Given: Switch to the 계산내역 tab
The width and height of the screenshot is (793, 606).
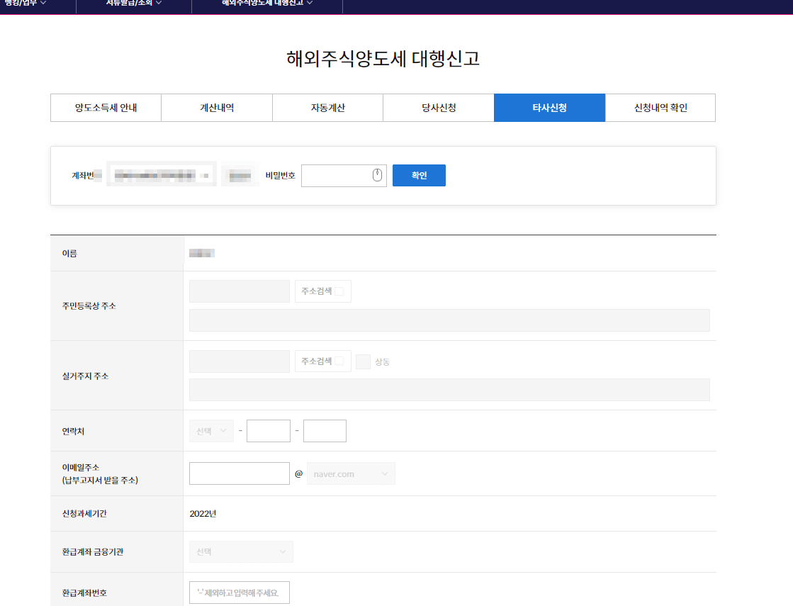Looking at the screenshot, I should point(216,107).
